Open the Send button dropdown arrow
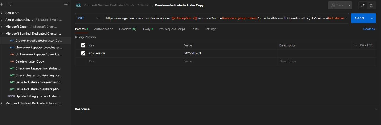 point(372,18)
